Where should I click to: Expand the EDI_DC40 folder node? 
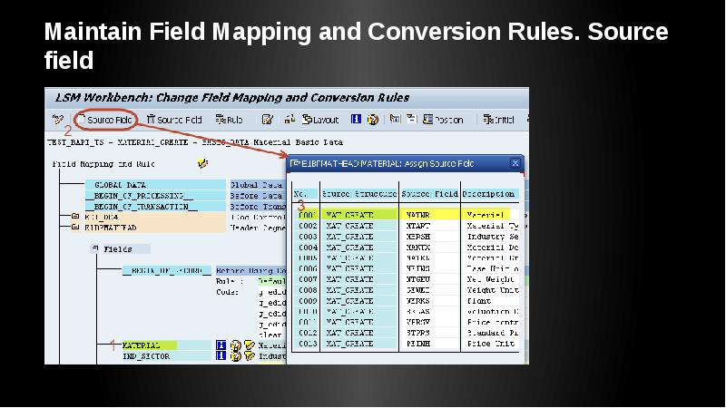pos(75,217)
